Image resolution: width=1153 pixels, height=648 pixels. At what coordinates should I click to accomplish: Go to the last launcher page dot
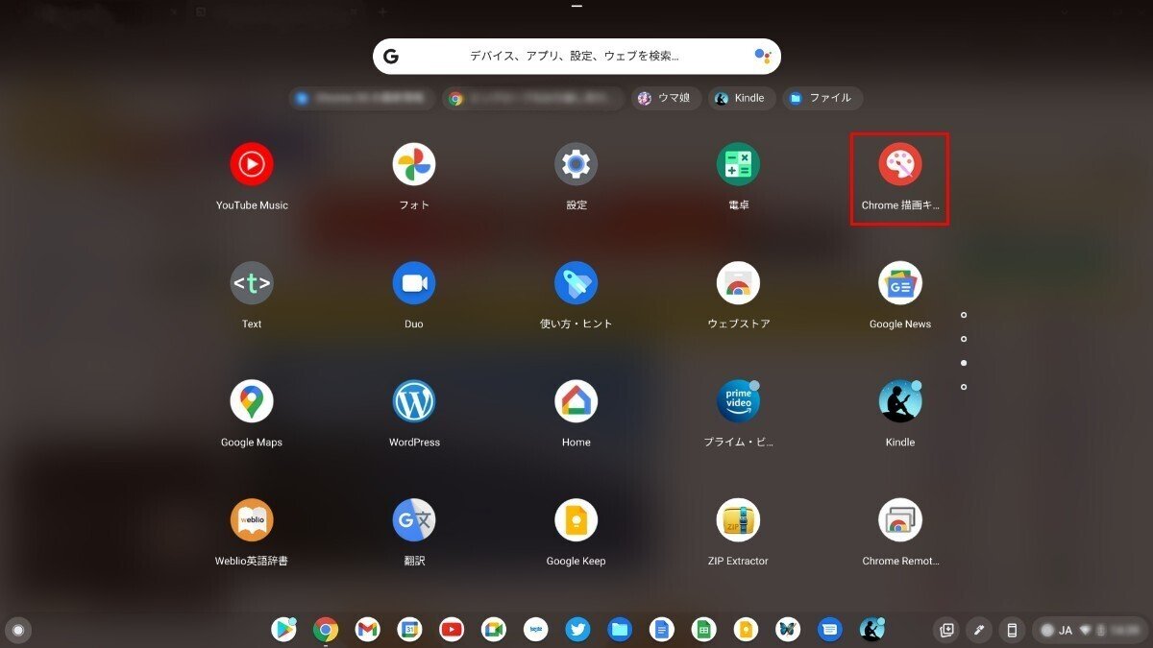[x=964, y=387]
